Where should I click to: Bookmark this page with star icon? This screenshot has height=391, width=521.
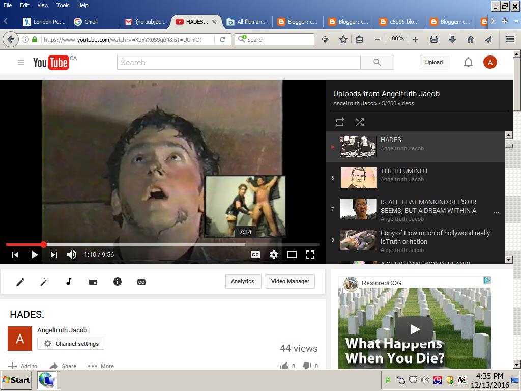pyautogui.click(x=343, y=39)
